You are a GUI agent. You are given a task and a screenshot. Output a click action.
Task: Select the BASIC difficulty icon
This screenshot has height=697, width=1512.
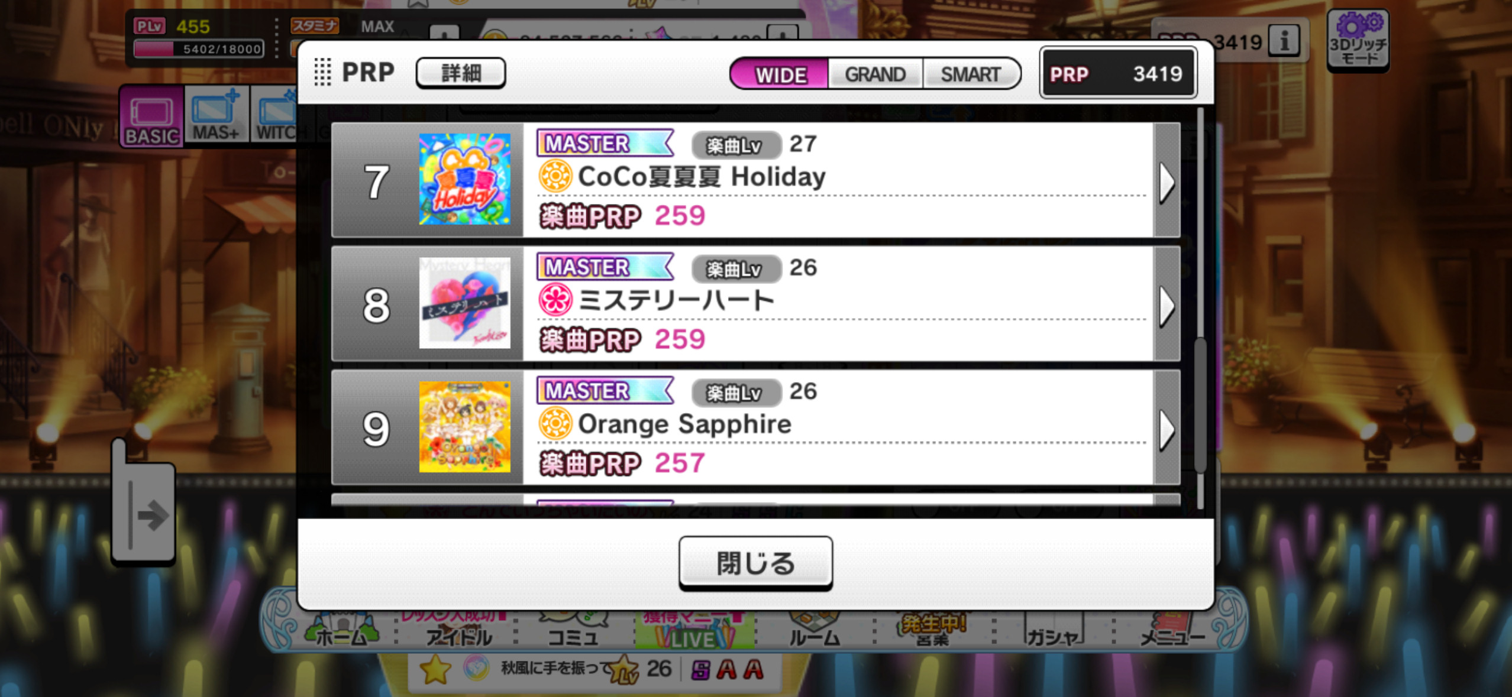(x=151, y=116)
